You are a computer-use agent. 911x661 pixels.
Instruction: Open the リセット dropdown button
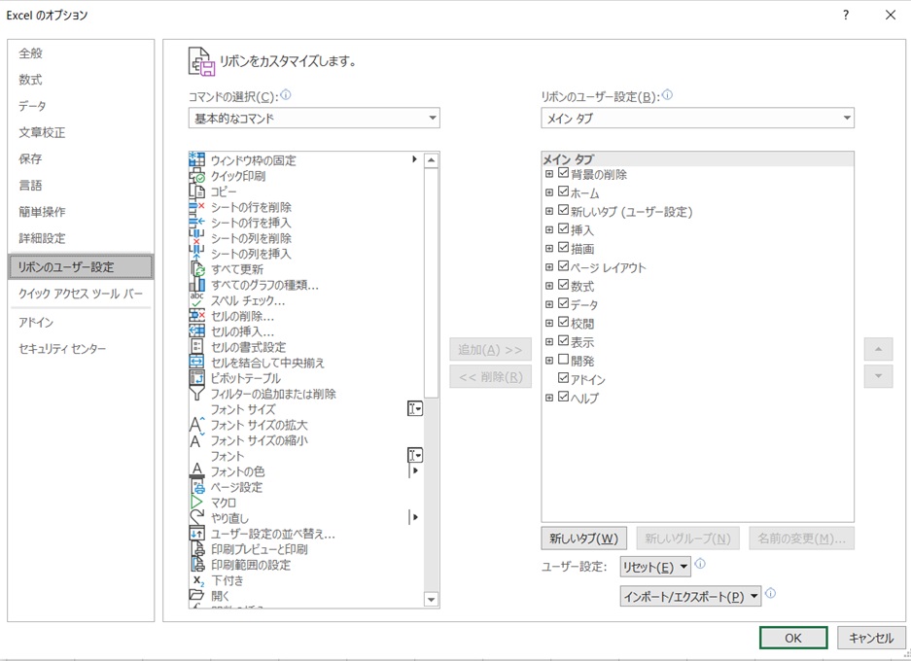[x=655, y=567]
